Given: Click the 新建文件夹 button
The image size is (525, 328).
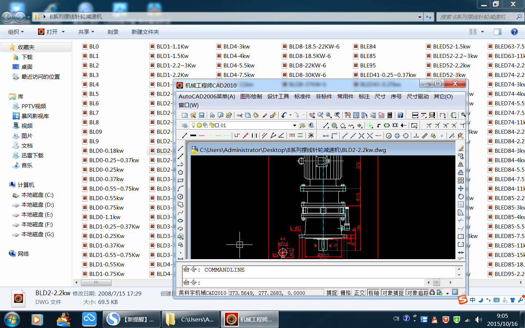Looking at the screenshot, I should [x=145, y=32].
